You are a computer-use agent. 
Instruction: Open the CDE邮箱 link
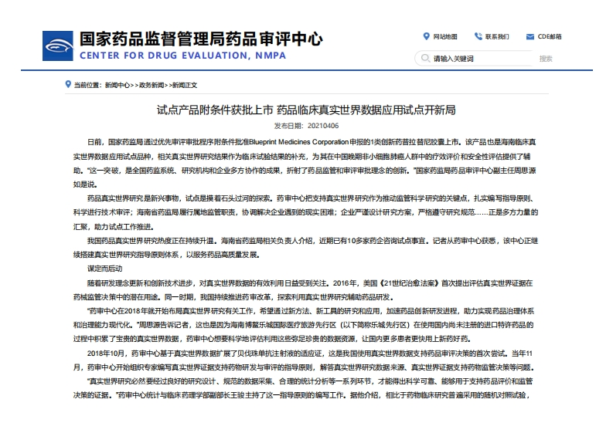[x=550, y=36]
